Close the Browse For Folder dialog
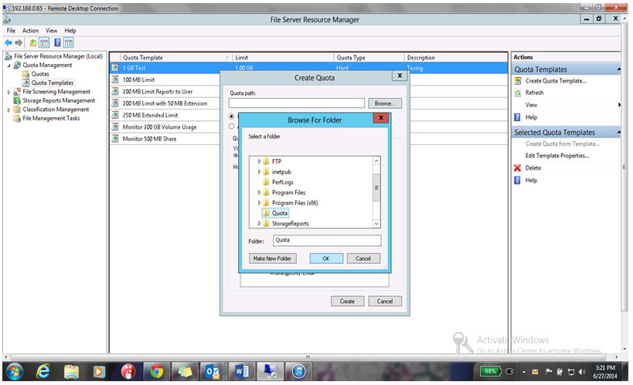This screenshot has height=385, width=633. coord(381,118)
